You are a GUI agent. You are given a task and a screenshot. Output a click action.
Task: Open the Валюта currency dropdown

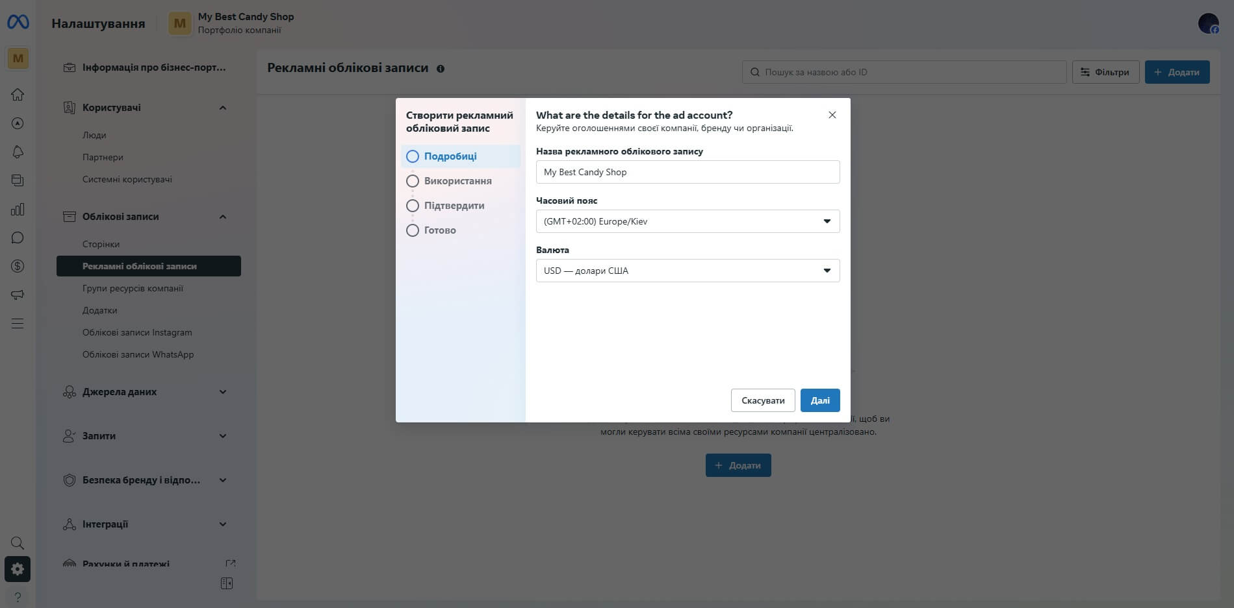tap(688, 271)
